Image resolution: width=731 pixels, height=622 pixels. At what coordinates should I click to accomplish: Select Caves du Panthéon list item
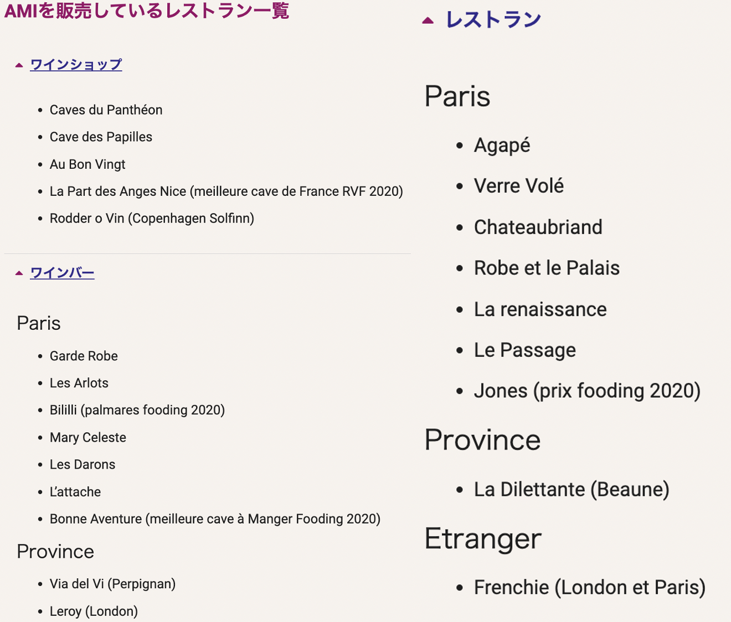pyautogui.click(x=106, y=110)
